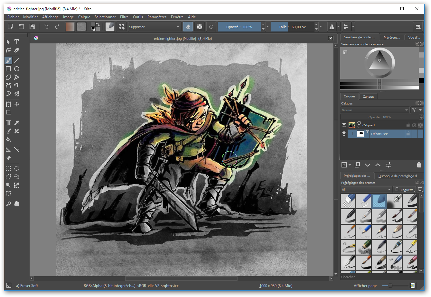Click the Undo arrow in the toolbar
This screenshot has width=431, height=297.
(x=46, y=27)
